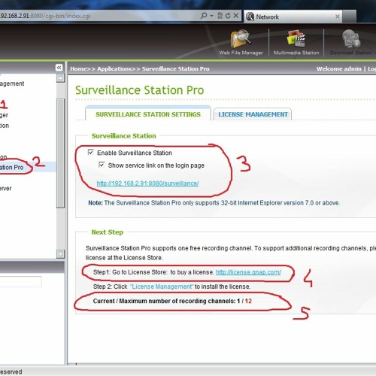Image resolution: width=376 pixels, height=376 pixels.
Task: Click the sidebar vertical scrollbar thumb
Action: click(x=60, y=153)
